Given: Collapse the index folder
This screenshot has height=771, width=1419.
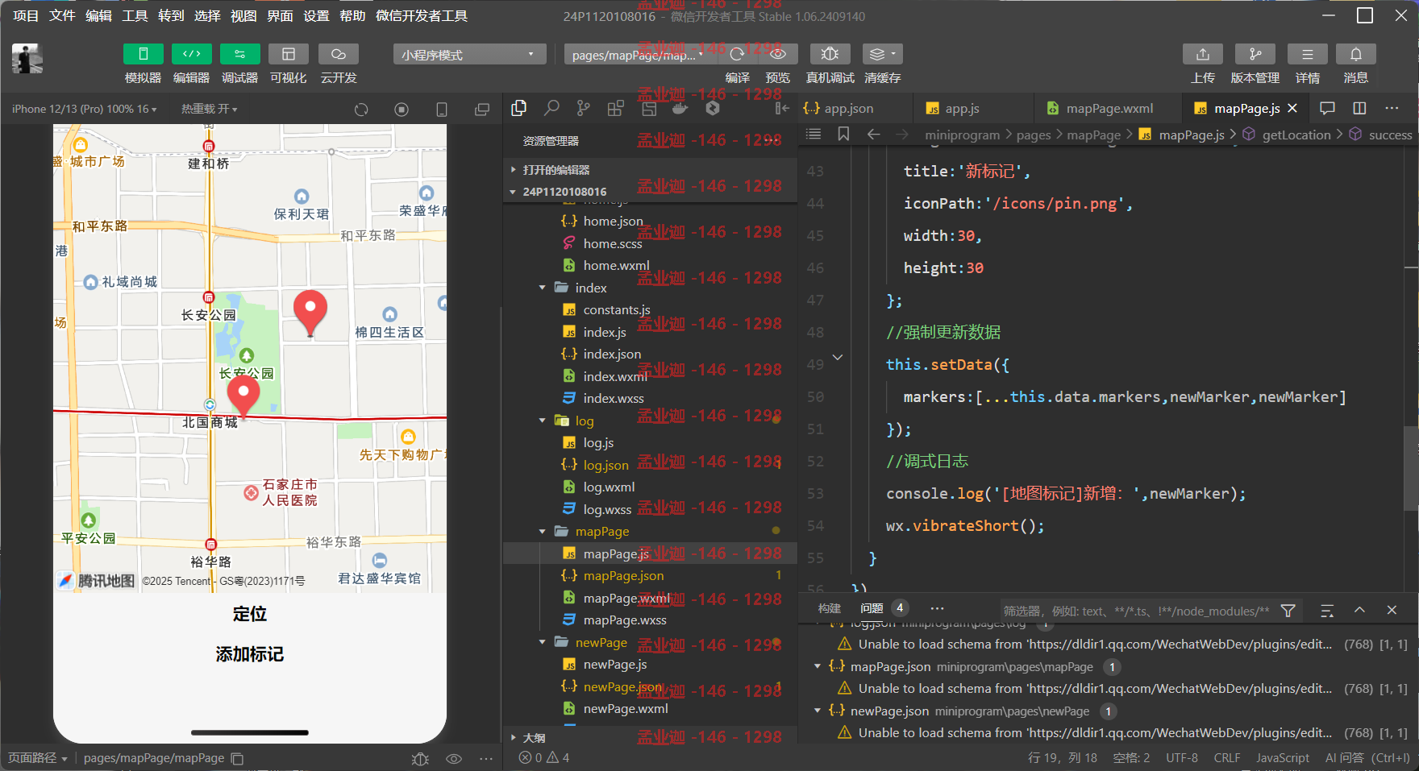Looking at the screenshot, I should click(649, 288).
